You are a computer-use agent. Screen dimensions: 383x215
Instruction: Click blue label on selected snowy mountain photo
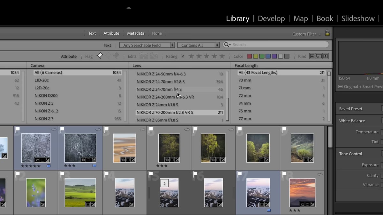269,210
